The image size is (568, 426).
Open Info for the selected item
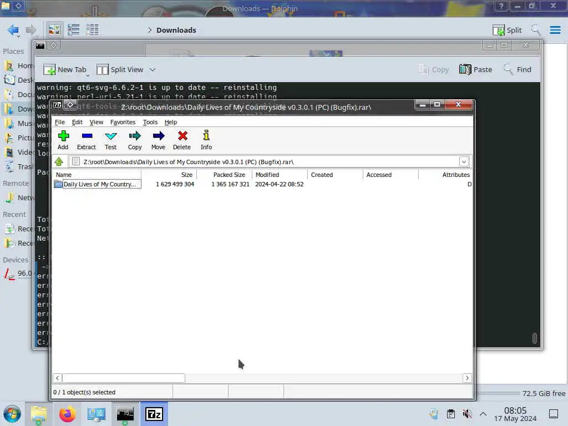(x=206, y=140)
